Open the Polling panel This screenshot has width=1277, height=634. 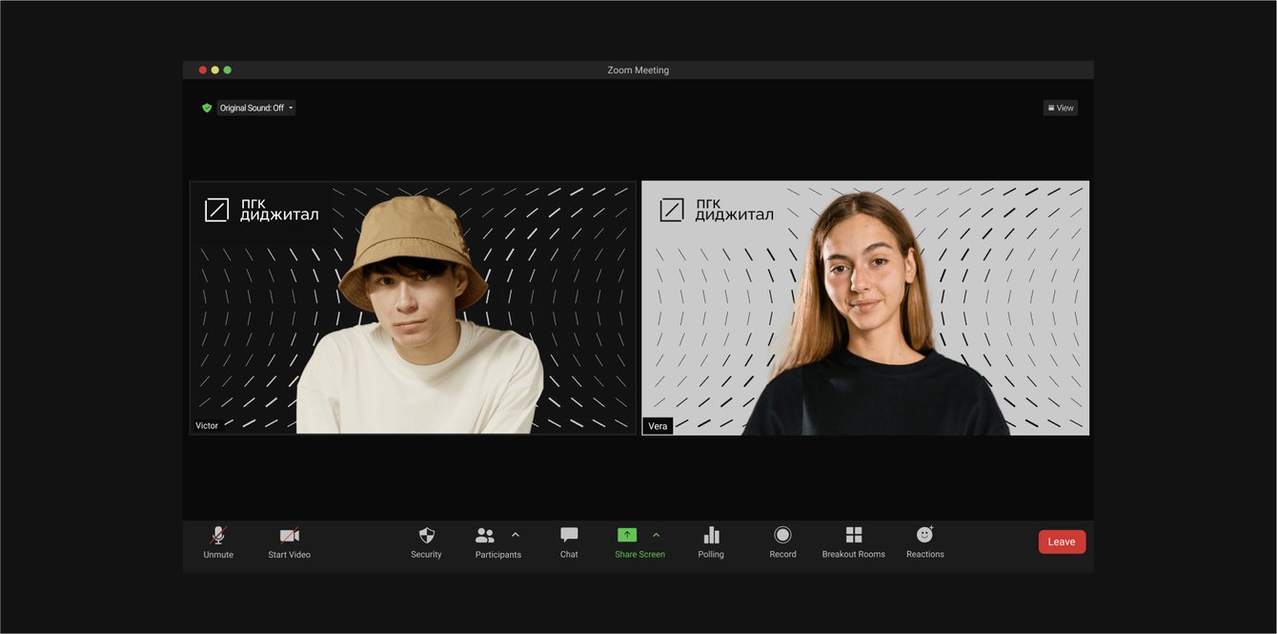click(x=711, y=542)
